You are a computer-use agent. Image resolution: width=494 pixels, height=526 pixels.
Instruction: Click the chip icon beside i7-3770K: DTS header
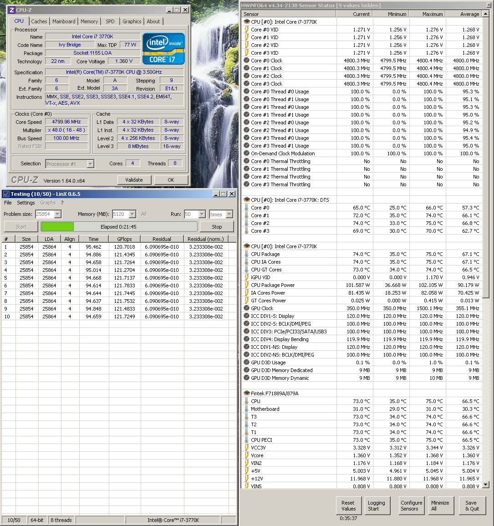point(246,199)
